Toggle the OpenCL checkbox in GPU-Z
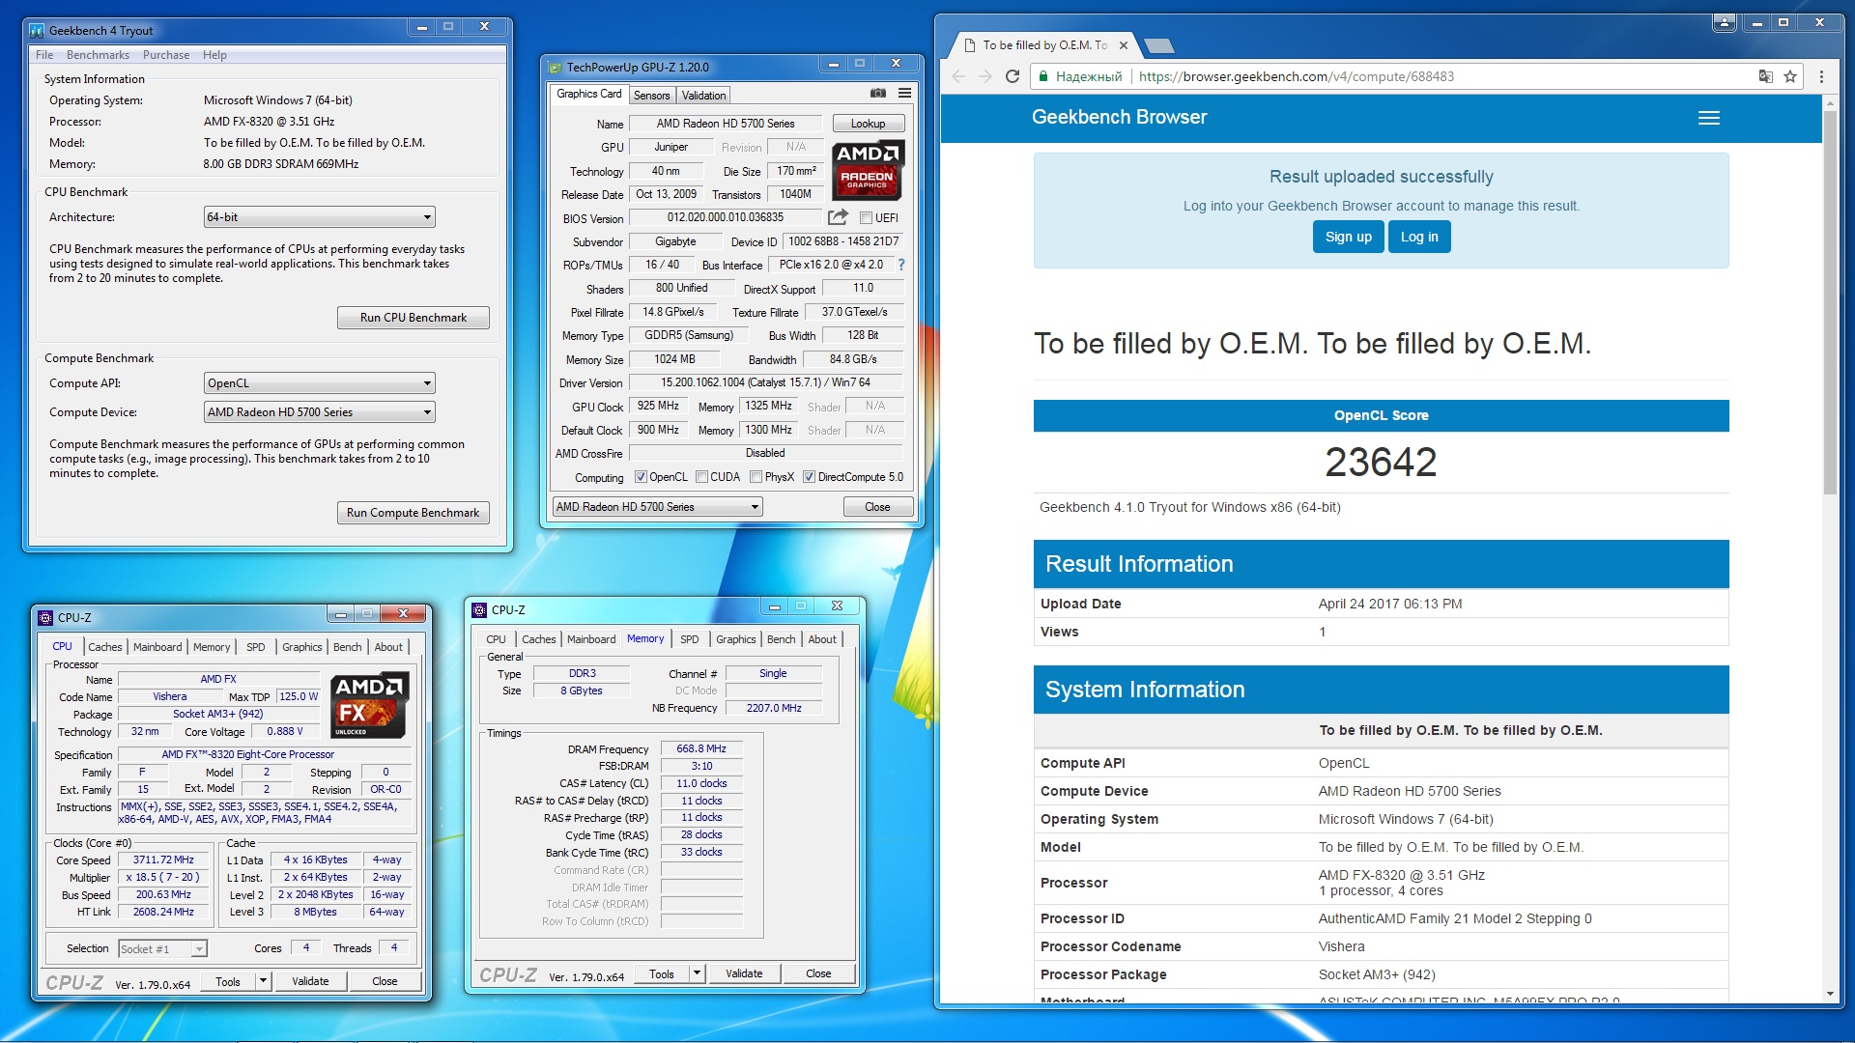1855x1043 pixels. [x=641, y=477]
